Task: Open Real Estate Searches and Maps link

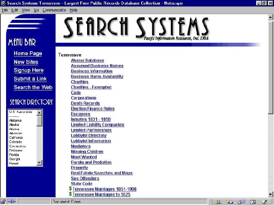Action: pyautogui.click(x=102, y=173)
